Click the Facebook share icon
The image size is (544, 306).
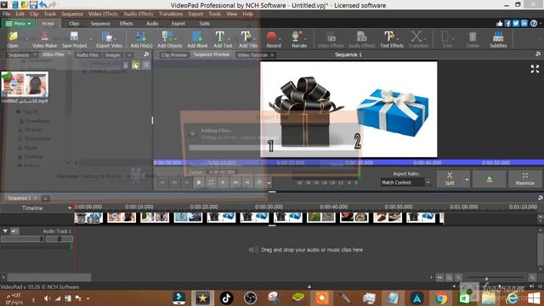coord(507,23)
